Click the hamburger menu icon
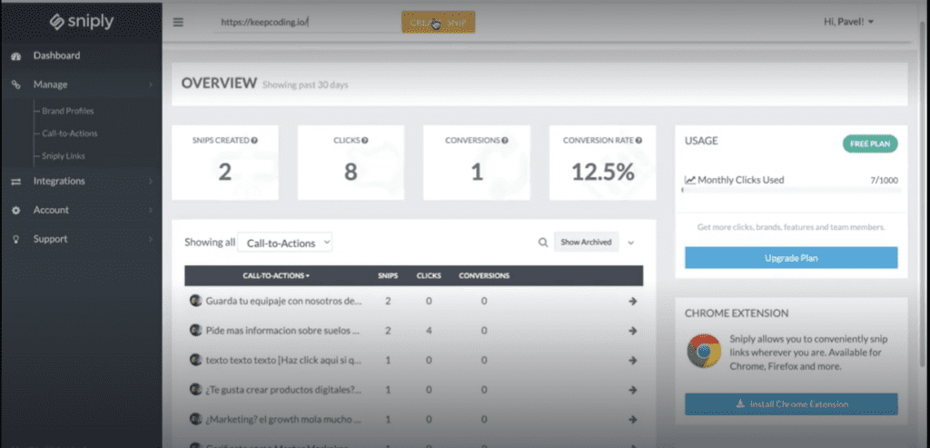Image resolution: width=930 pixels, height=448 pixels. 178,23
